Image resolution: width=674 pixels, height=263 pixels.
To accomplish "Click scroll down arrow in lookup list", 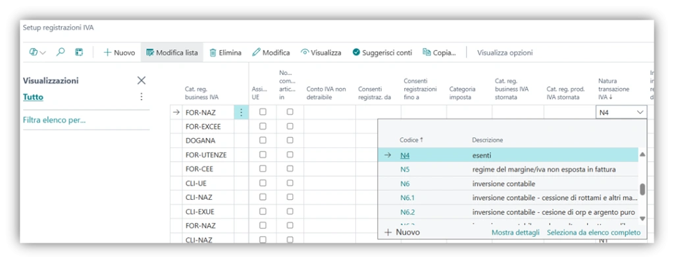I will click(642, 218).
